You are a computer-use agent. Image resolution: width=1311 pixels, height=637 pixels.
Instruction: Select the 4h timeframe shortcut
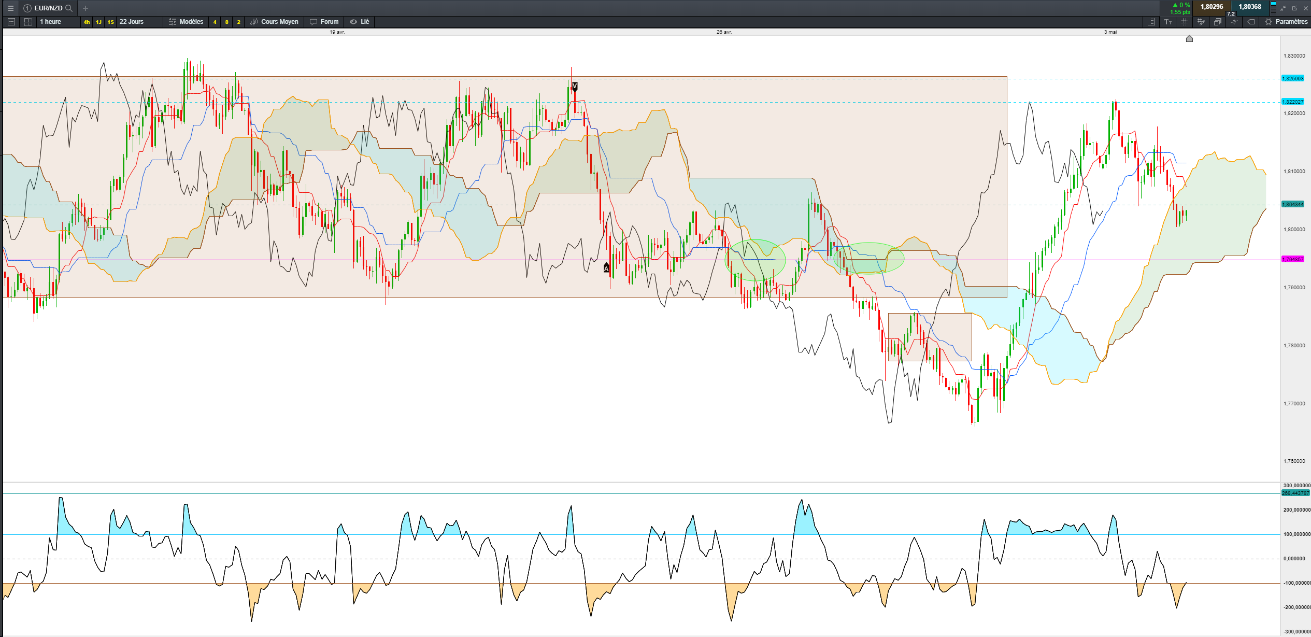(x=87, y=22)
